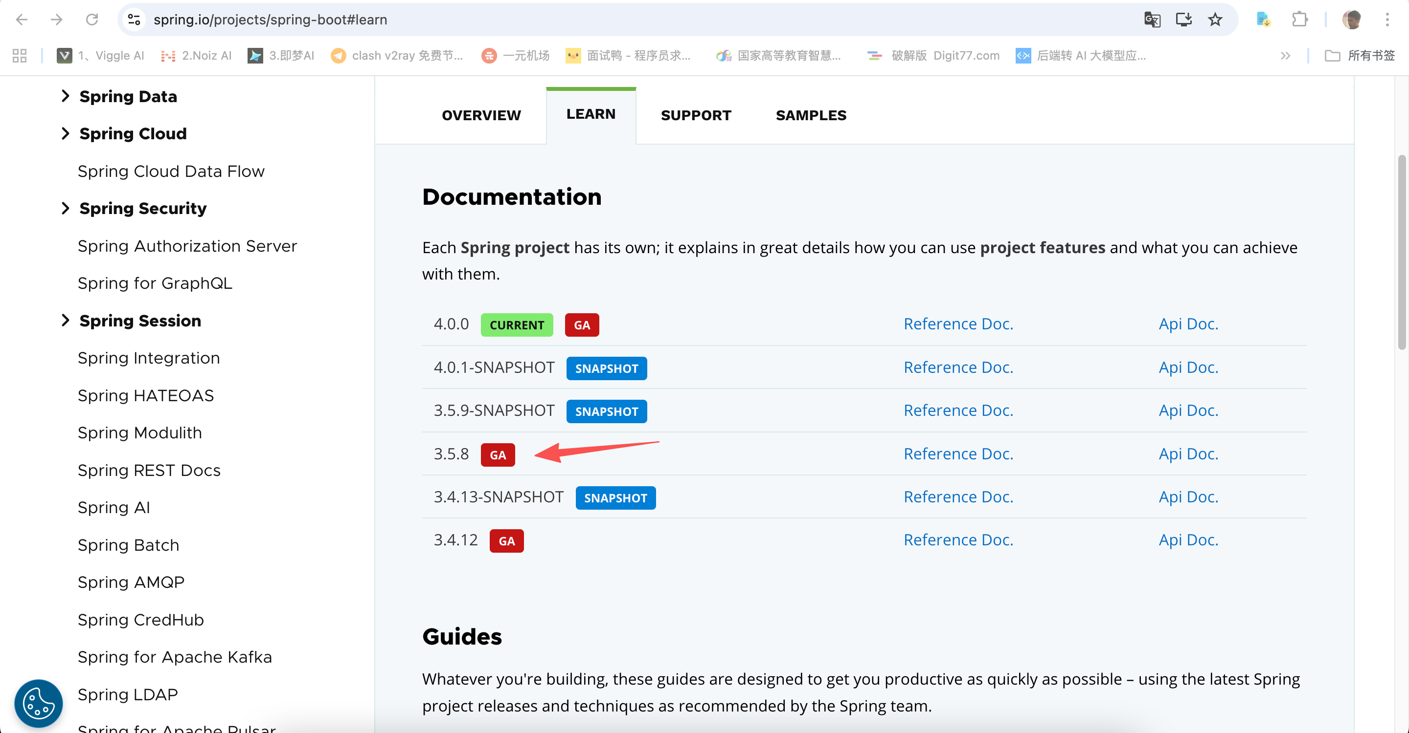The image size is (1409, 733).
Task: Click the browser reload icon
Action: click(x=92, y=20)
